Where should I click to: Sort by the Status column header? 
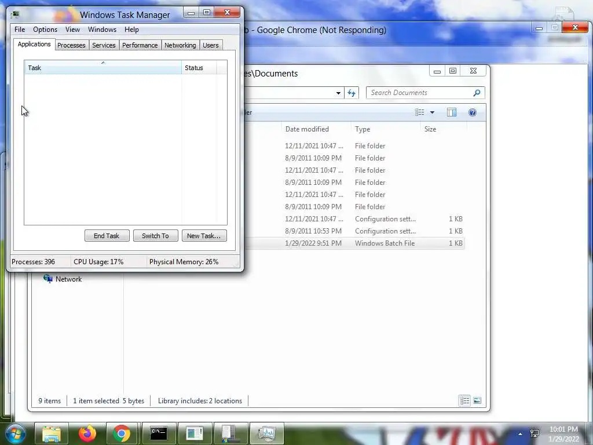[199, 68]
